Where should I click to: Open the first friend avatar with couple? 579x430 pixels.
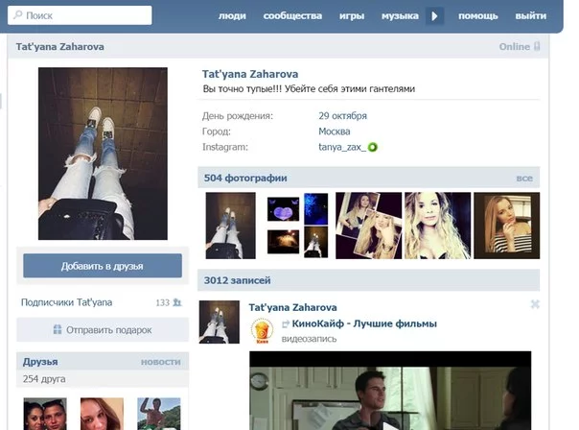(x=45, y=414)
